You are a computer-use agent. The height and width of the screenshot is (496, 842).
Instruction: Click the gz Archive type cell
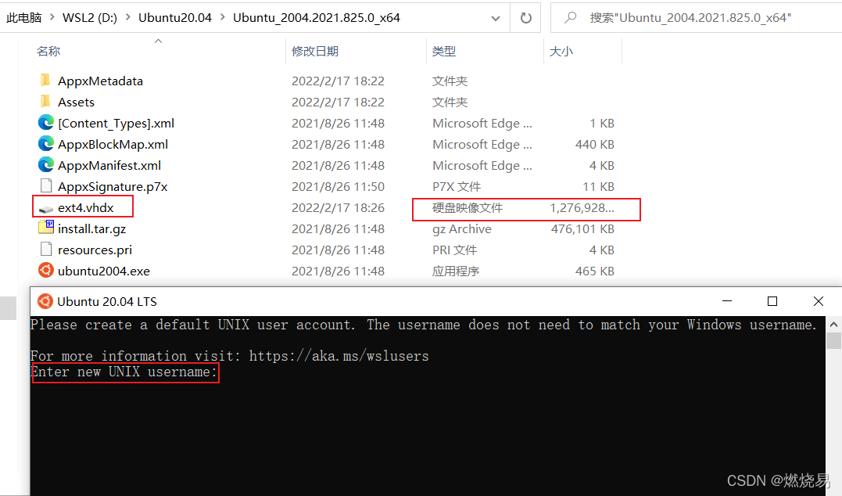[462, 228]
